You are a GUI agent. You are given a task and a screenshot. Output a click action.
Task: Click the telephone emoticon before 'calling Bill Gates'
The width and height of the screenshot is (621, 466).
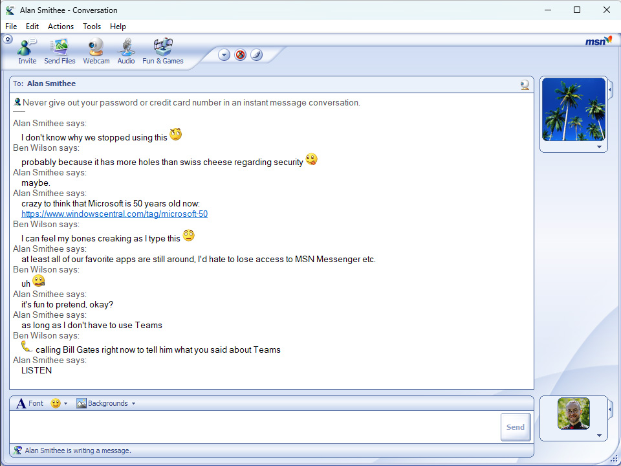(x=27, y=346)
